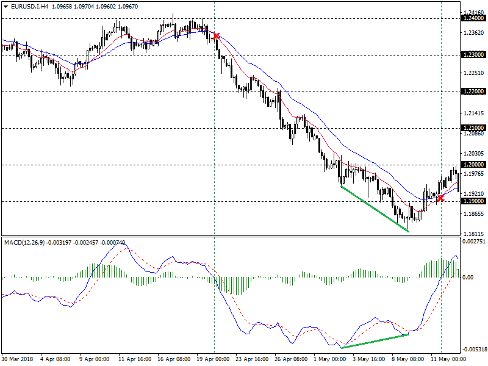This screenshot has height=366, width=488.
Task: Click the 3 May 16:00 time label
Action: click(x=369, y=359)
